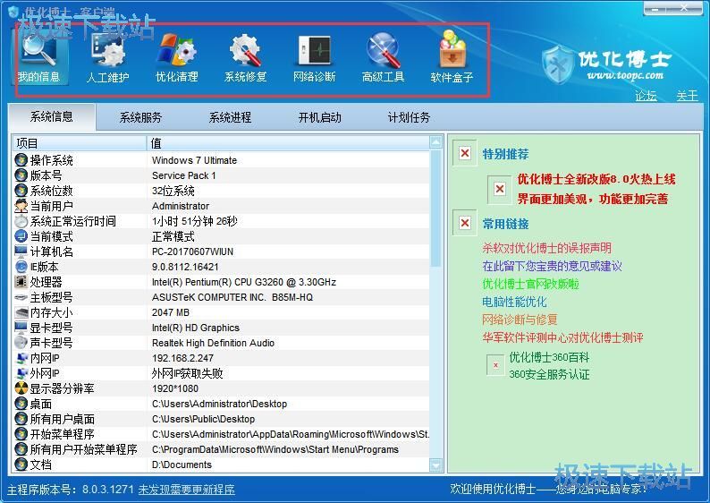
Task: Open the 优化清理 icon
Action: (x=176, y=51)
